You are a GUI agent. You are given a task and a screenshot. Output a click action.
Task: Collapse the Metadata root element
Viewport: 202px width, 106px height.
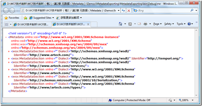tap(6, 37)
